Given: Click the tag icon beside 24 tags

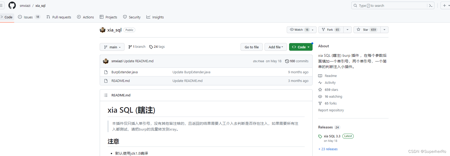Looking at the screenshot, I should (151, 47).
